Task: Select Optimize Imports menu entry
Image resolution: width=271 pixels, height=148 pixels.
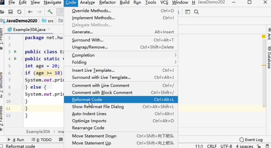Action: tap(121, 121)
